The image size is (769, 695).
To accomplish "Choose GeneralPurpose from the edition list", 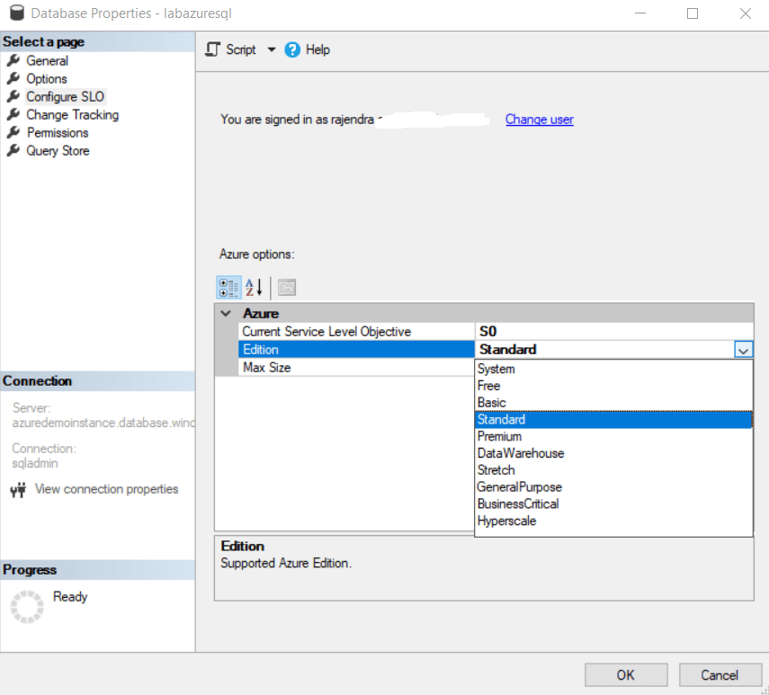I will [613, 487].
